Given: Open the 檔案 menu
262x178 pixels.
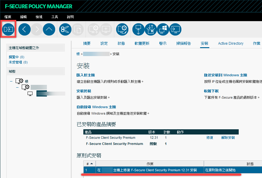Looking at the screenshot, I should click(8, 17).
